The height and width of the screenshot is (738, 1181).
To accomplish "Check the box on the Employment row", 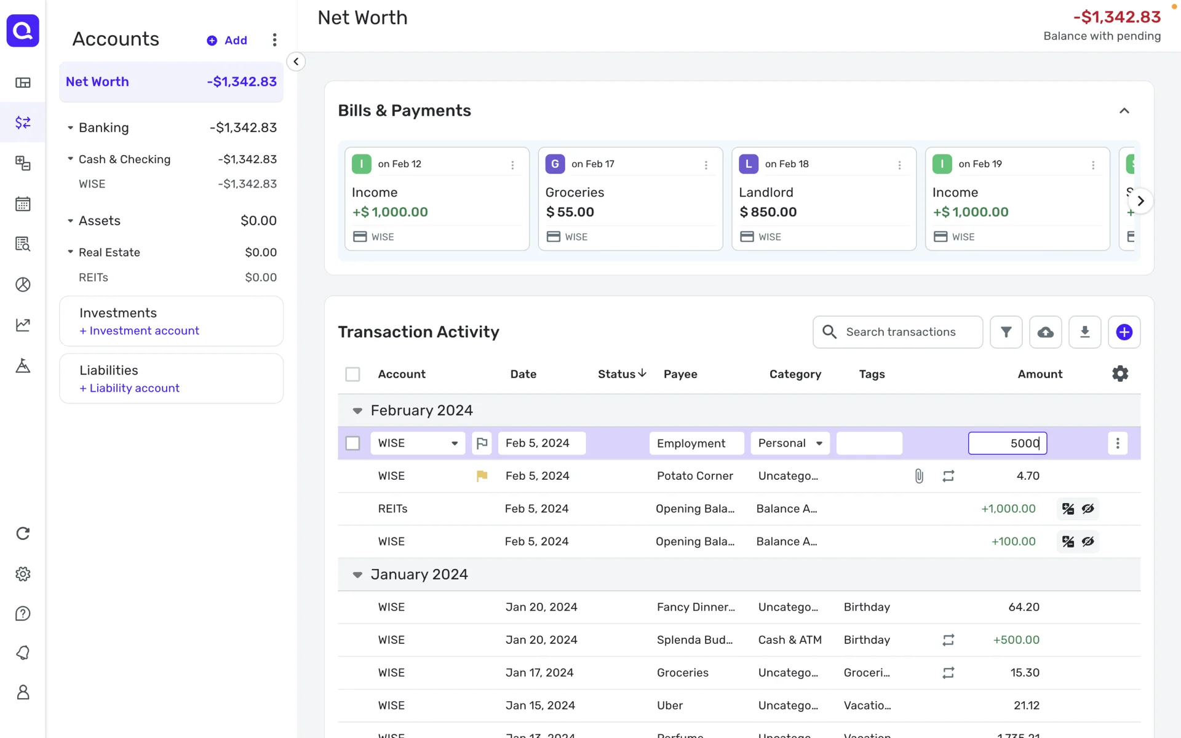I will (x=352, y=443).
